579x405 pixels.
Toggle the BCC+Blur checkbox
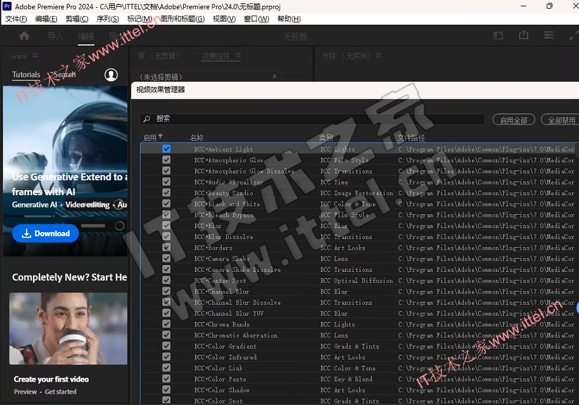167,226
